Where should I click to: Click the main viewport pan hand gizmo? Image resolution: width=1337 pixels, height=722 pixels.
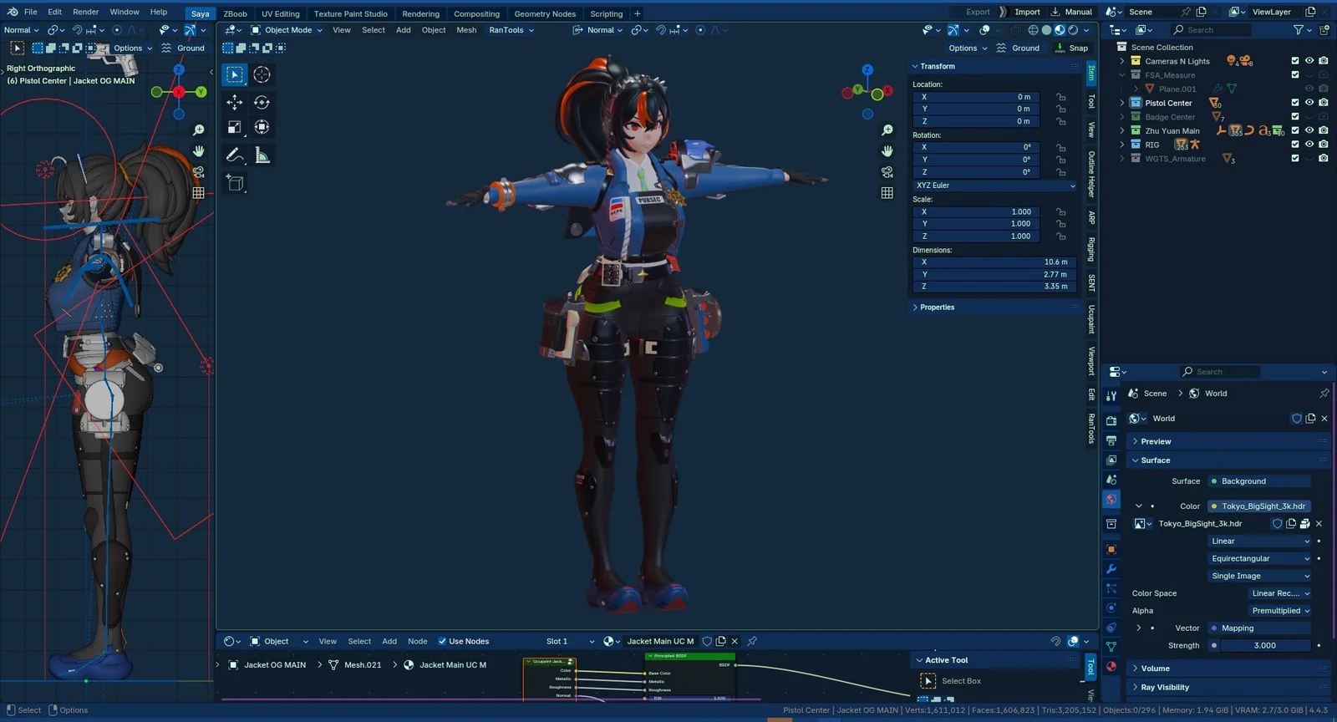coord(887,151)
